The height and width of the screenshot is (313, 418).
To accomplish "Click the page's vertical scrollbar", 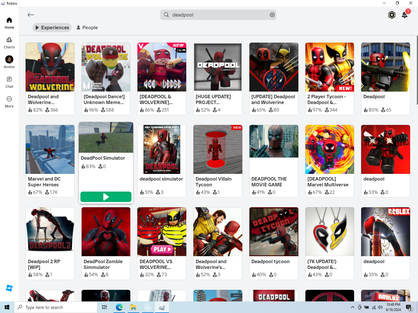I will tap(417, 70).
